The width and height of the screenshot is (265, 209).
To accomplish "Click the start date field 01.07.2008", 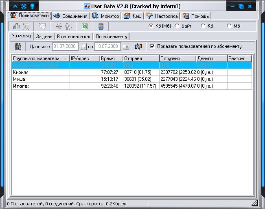I will pyautogui.click(x=65, y=46).
